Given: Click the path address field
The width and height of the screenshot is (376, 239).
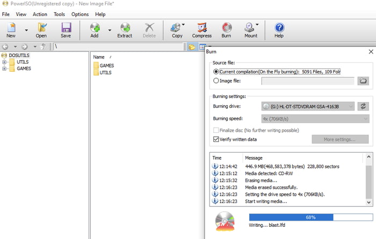Looking at the screenshot, I should coord(118,47).
